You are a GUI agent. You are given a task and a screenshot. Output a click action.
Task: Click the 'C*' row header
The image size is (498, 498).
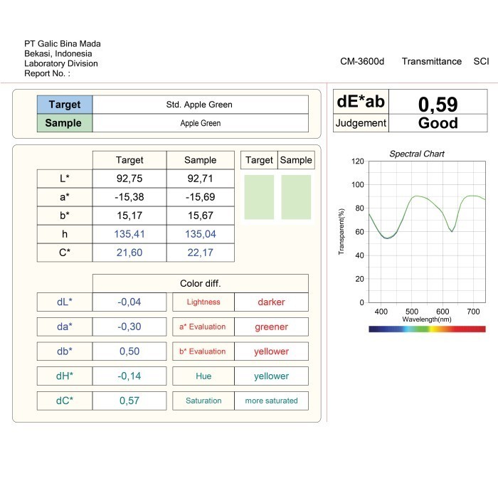[65, 253]
